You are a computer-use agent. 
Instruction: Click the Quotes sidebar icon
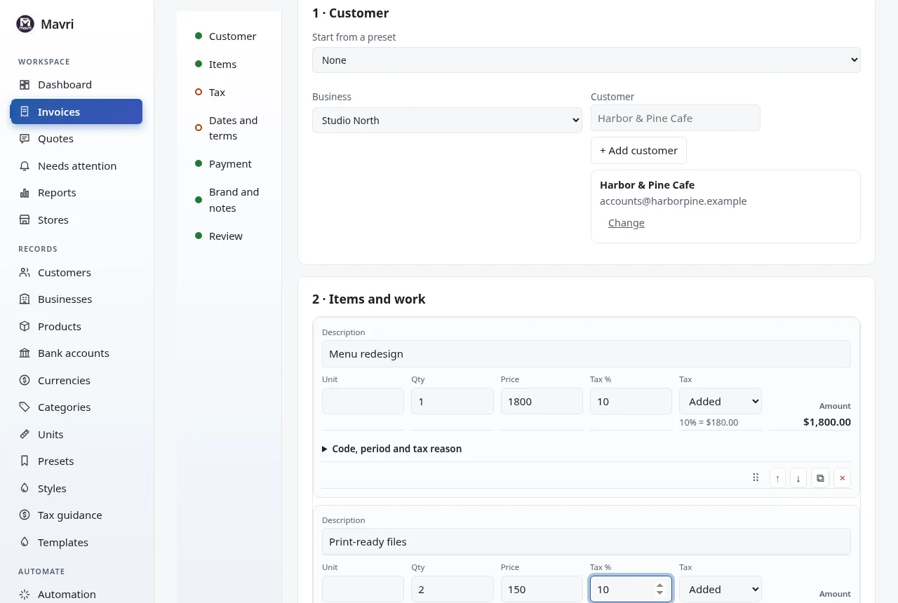(x=25, y=139)
